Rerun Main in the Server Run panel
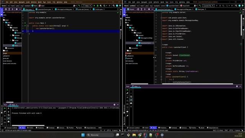This screenshot has height=138, width=245. (5, 108)
